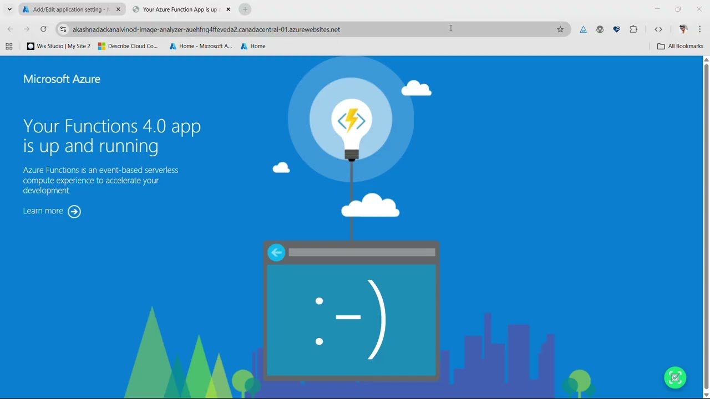
Task: Open the WordPress-style W extension icon
Action: tap(600, 29)
